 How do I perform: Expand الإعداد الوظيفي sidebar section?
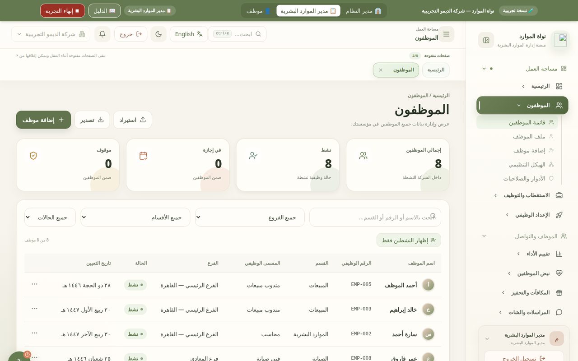coord(522,215)
